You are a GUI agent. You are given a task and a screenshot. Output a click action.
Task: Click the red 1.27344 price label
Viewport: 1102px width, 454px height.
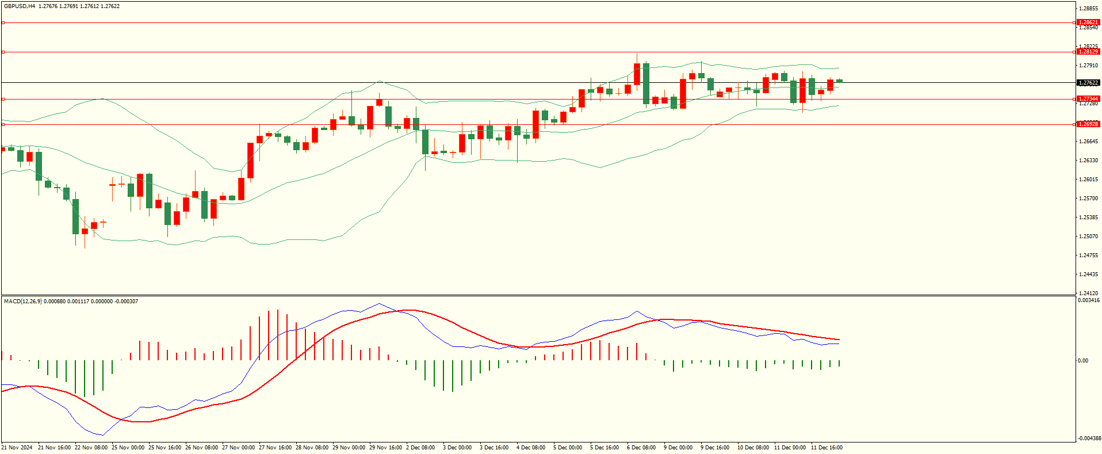pos(1088,99)
